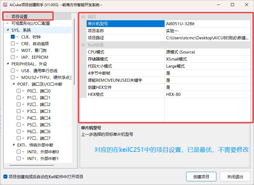Select the USB，通用串行总线 tree label
The image size is (254, 185).
39,71
